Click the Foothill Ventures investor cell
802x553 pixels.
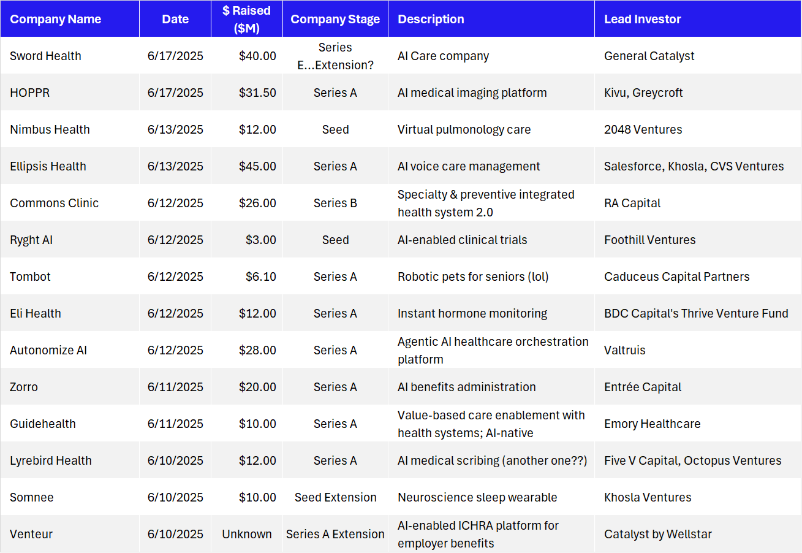650,240
